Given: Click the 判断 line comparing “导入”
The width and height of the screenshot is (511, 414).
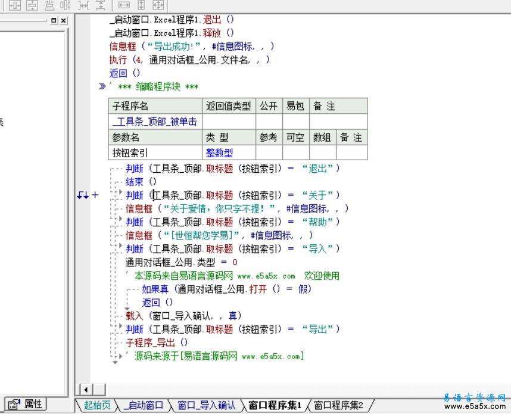Looking at the screenshot, I should [x=233, y=248].
